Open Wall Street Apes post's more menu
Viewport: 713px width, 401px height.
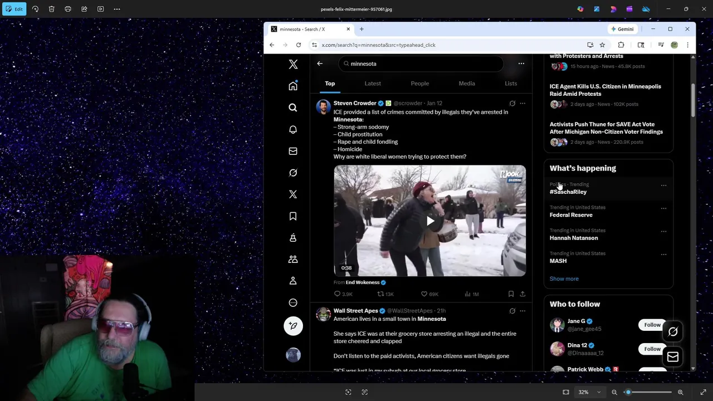[x=522, y=311]
